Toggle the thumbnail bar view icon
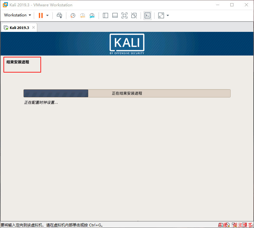The height and width of the screenshot is (228, 254). 115,15
